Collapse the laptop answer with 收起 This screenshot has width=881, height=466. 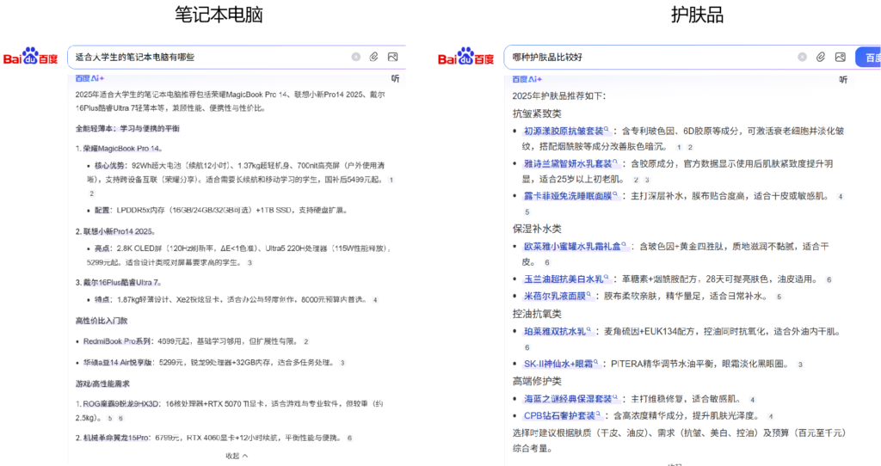(237, 456)
